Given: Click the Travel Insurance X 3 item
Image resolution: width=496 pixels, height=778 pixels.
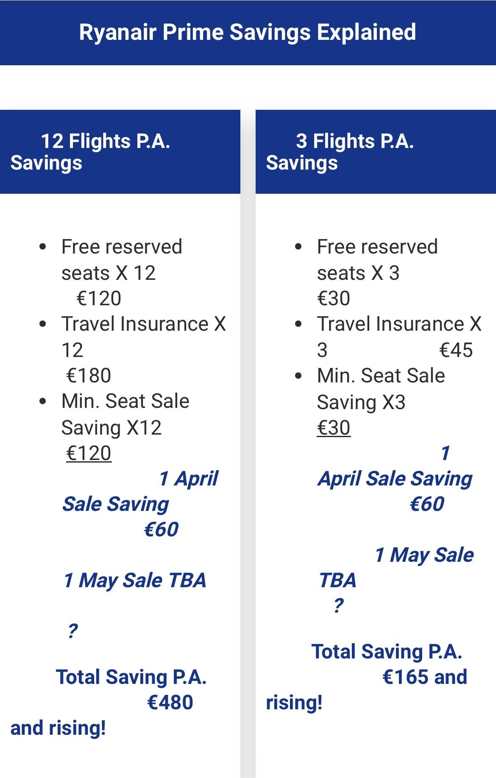Looking at the screenshot, I should 398,324.
